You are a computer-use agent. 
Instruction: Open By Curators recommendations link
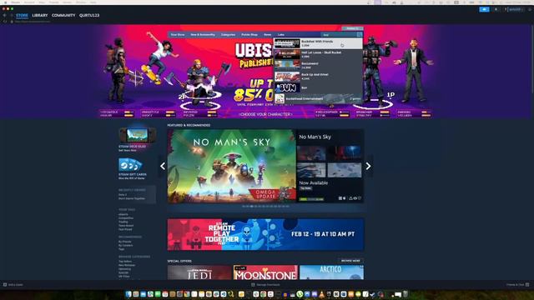[126, 245]
